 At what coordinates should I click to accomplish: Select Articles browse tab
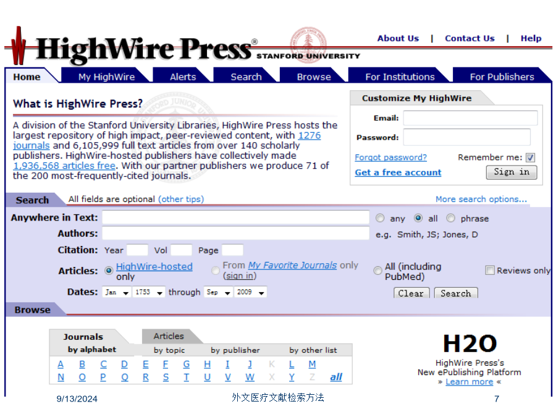click(x=169, y=336)
